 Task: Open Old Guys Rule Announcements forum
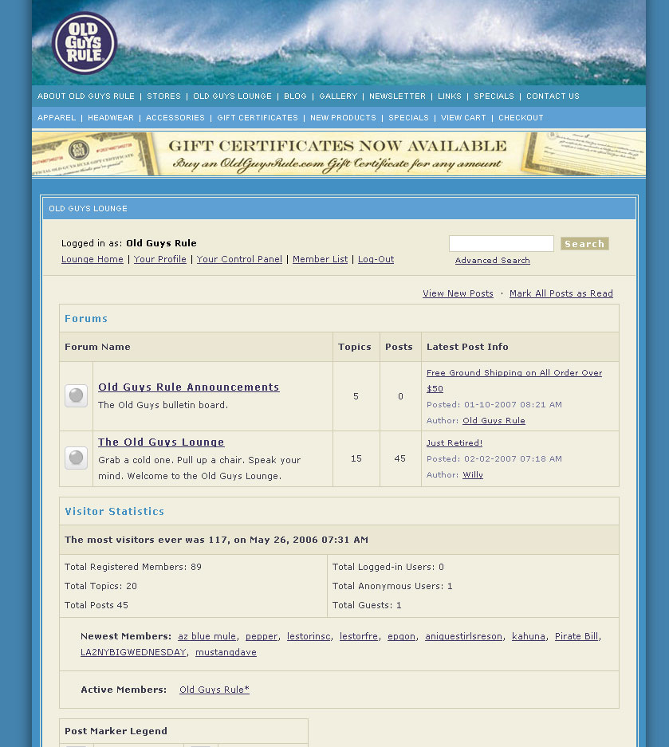(x=189, y=387)
